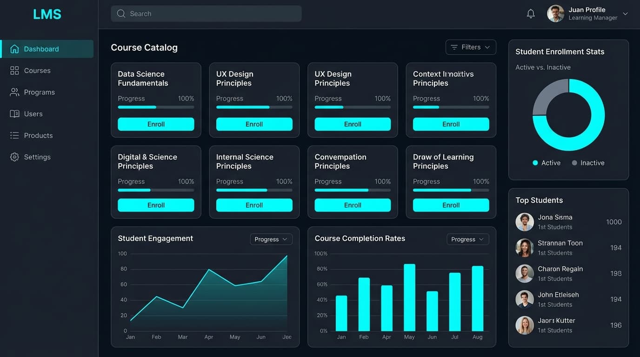Select the Users icon in the sidebar
The image size is (640, 357).
pos(14,113)
